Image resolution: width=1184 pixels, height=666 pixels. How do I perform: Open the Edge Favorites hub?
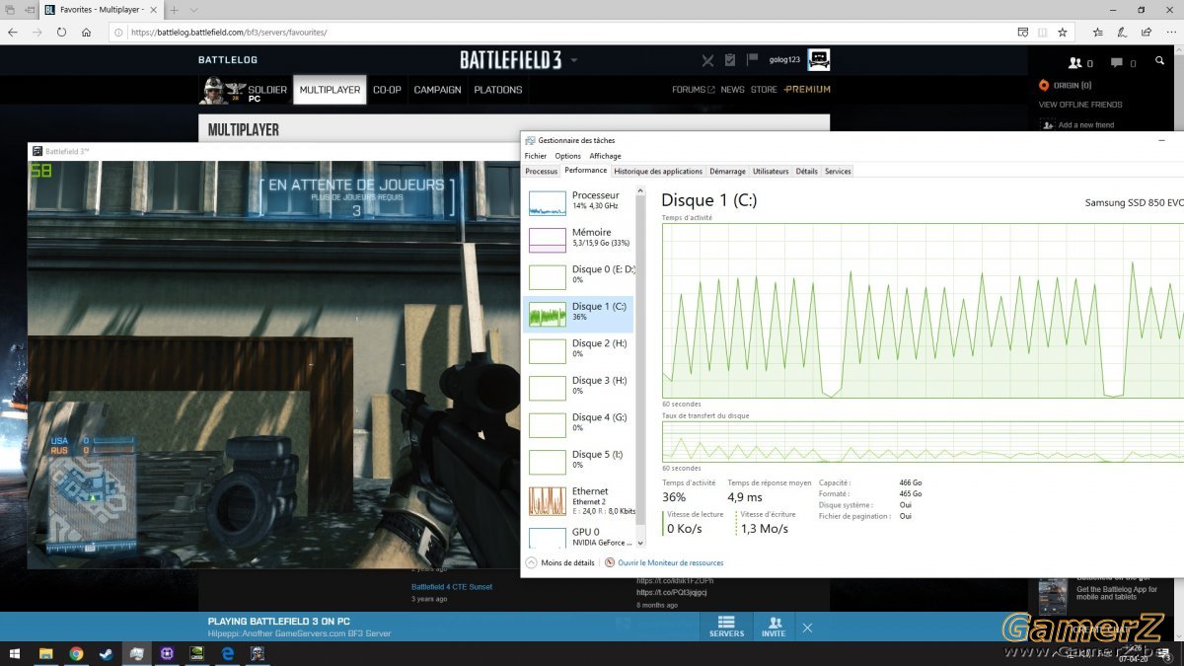(1098, 32)
